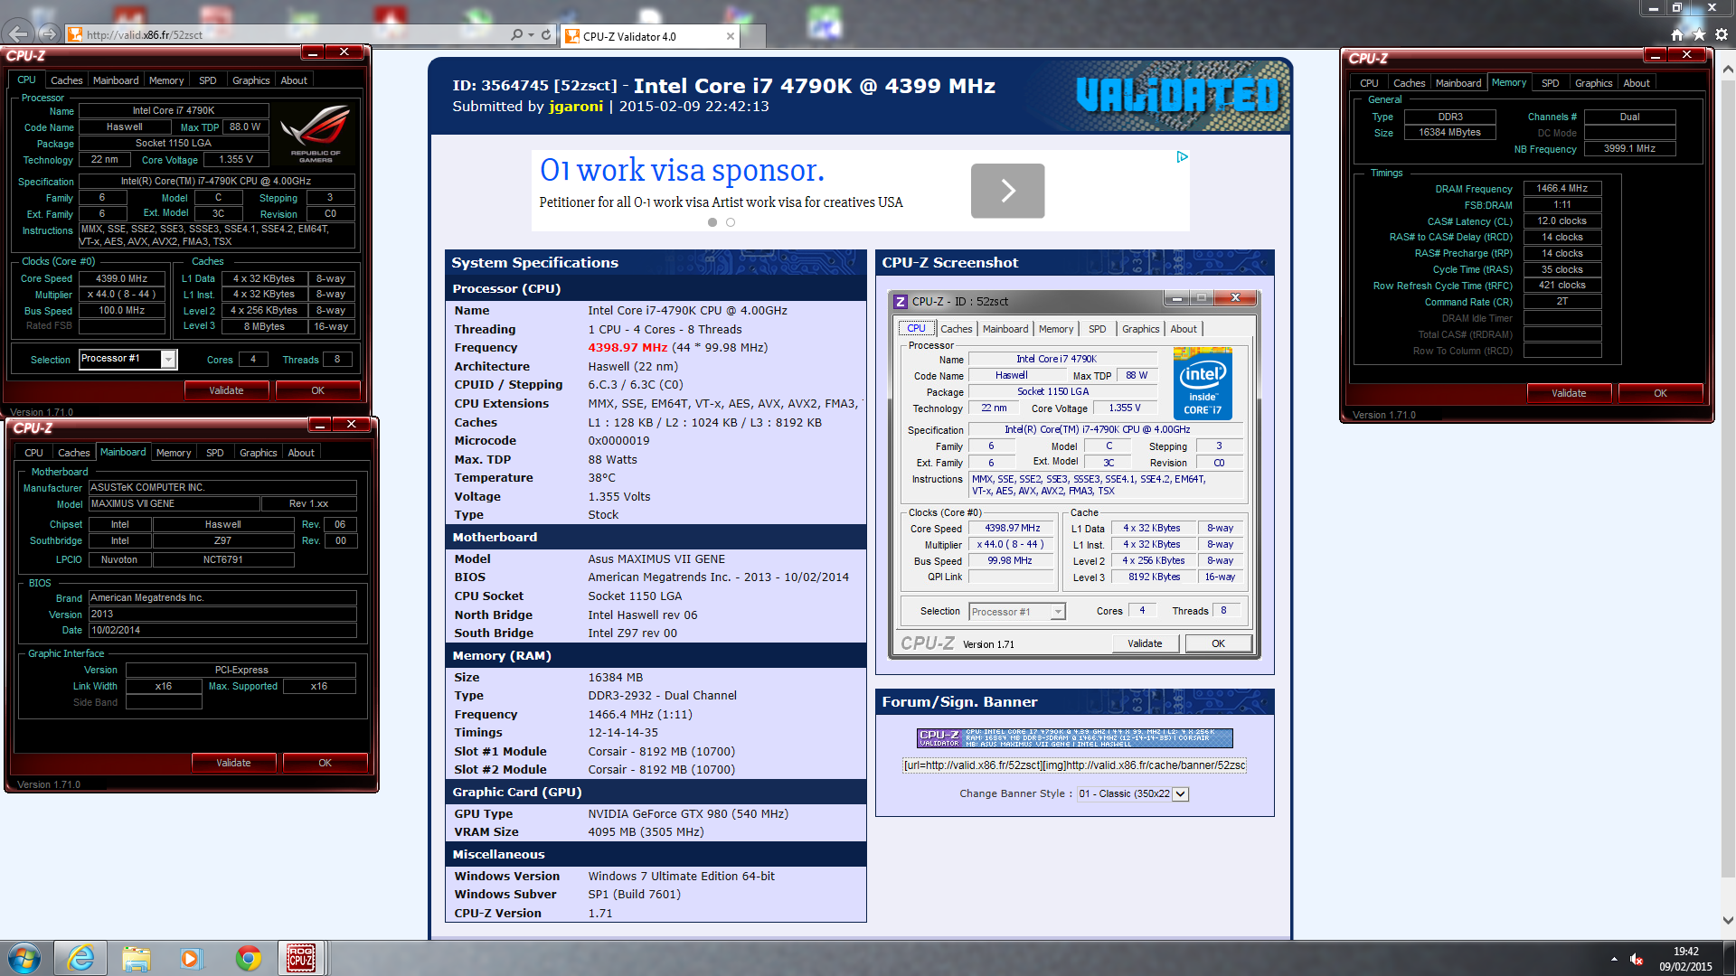This screenshot has height=976, width=1736.
Task: Show hidden tray icons arrow
Action: 1614,959
